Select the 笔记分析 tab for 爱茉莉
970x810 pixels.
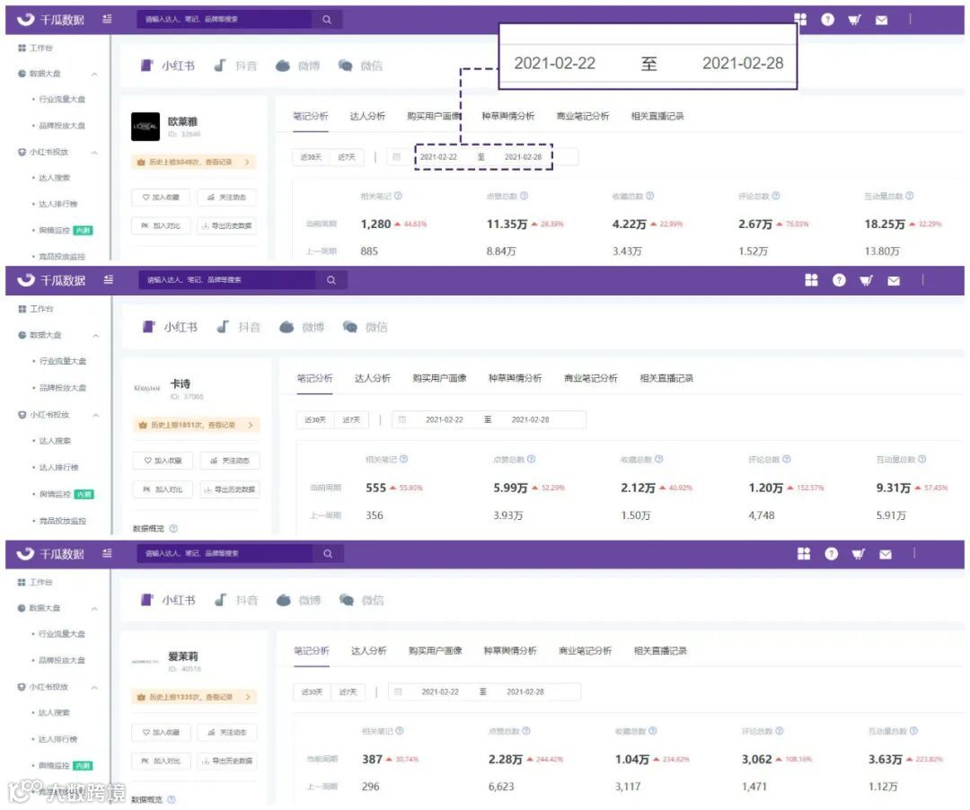(x=311, y=650)
